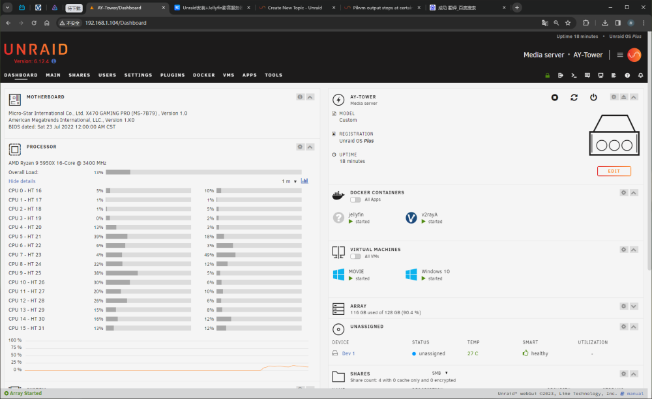Open browser downloads icon

605,23
